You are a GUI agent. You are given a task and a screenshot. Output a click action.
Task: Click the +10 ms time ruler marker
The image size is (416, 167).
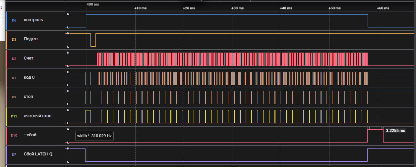pos(140,8)
